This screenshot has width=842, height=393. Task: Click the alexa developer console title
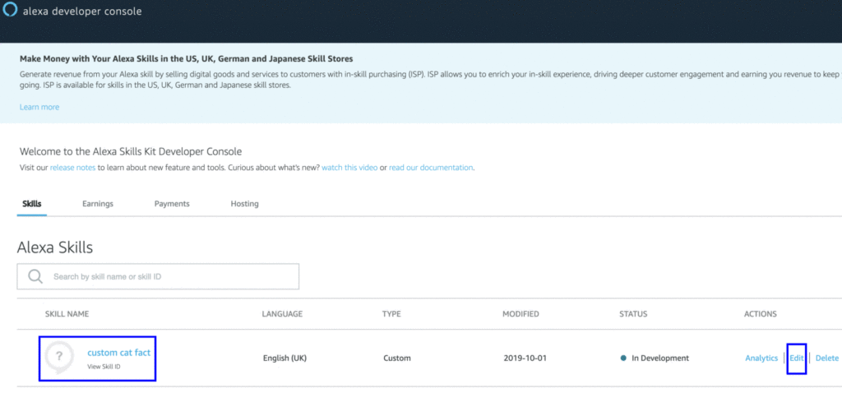[x=82, y=11]
